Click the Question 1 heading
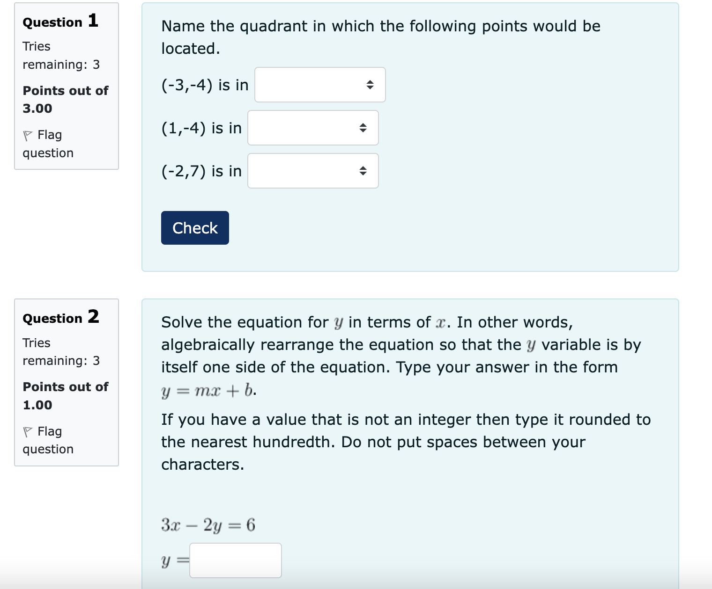Screen dimensions: 712x589 pyautogui.click(x=60, y=21)
